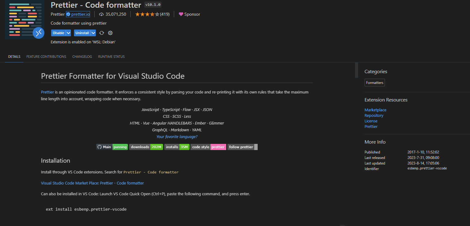Open the prettier.io publisher link

[x=80, y=14]
